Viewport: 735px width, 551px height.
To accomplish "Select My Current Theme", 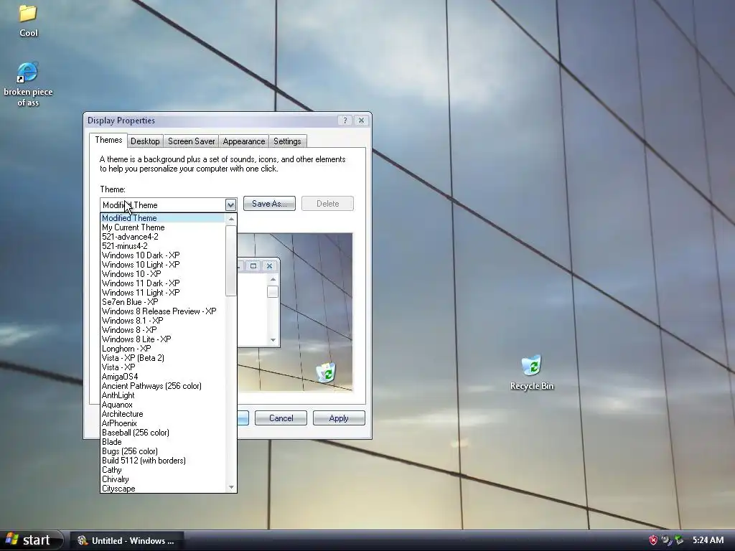I will pos(163,227).
